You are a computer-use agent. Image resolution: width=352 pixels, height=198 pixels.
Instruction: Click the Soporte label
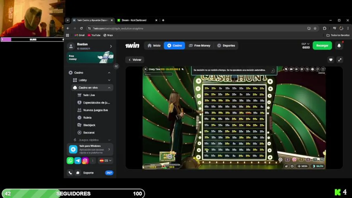tap(88, 173)
